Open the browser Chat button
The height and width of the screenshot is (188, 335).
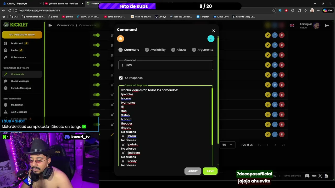pyautogui.click(x=328, y=10)
